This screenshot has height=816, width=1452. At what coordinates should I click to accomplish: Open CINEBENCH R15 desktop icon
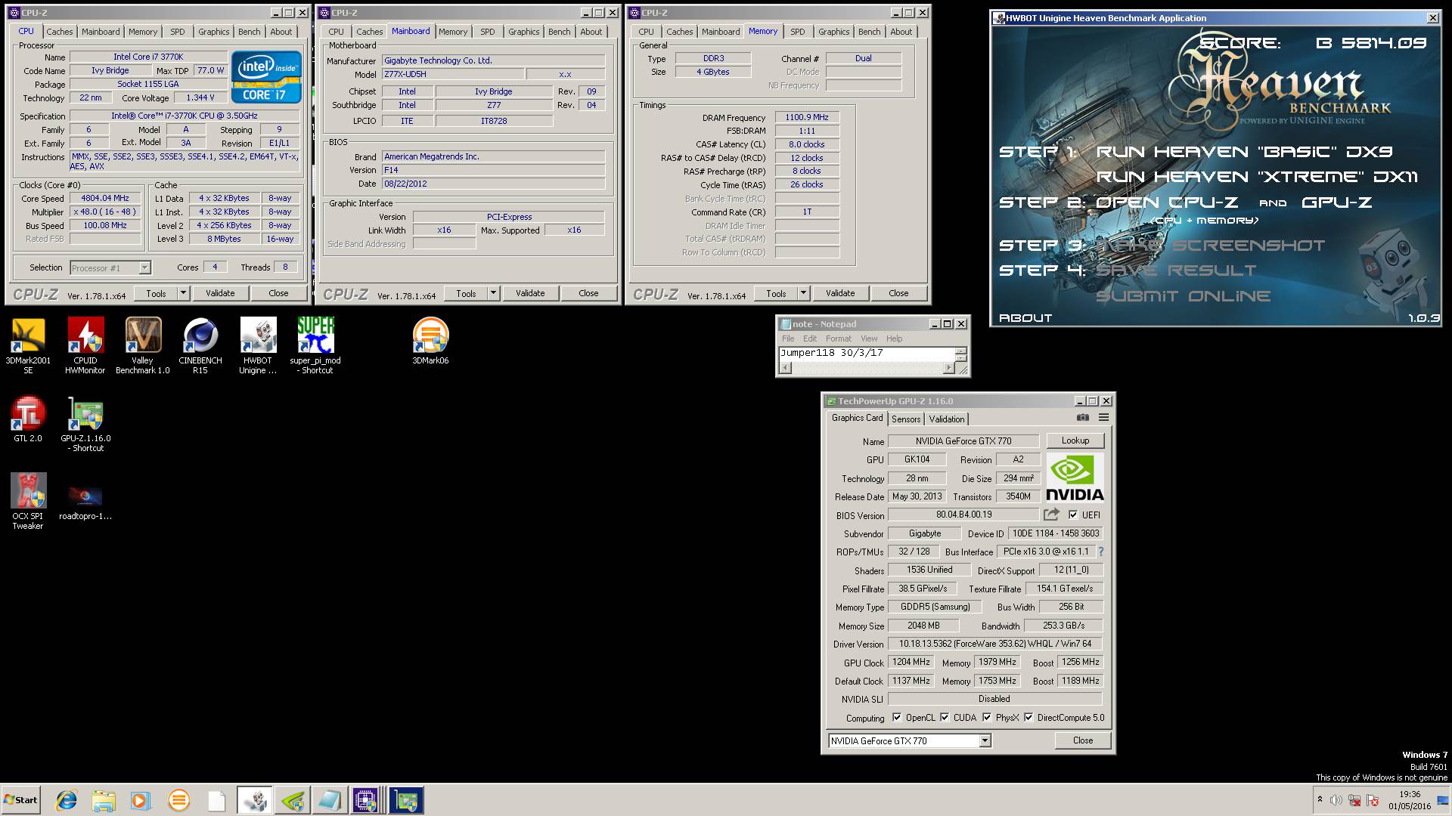click(200, 345)
